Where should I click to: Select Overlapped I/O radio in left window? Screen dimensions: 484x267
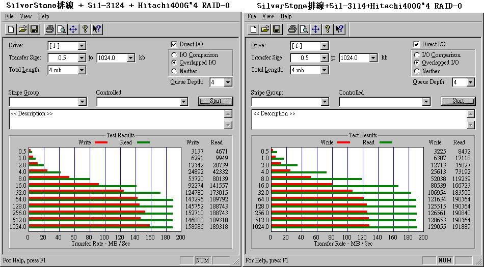click(x=174, y=63)
